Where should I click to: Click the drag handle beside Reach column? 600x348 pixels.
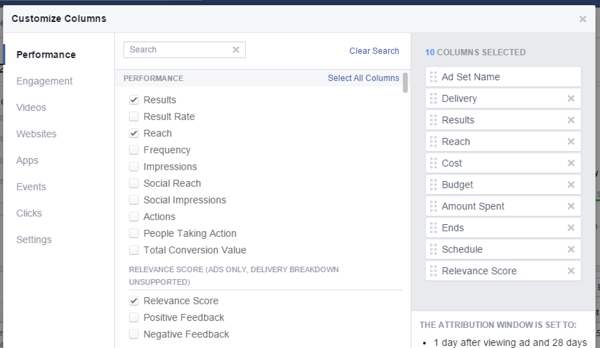tap(433, 141)
